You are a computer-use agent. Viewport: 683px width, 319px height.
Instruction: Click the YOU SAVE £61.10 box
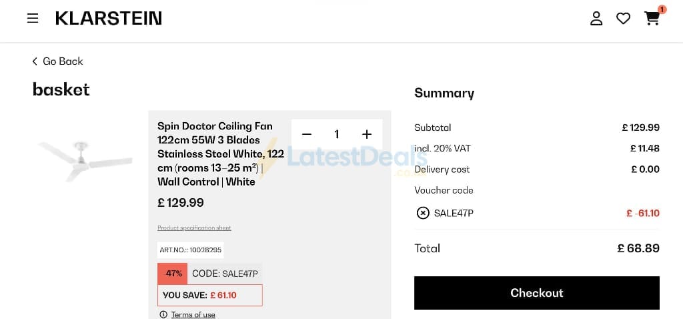tap(210, 296)
